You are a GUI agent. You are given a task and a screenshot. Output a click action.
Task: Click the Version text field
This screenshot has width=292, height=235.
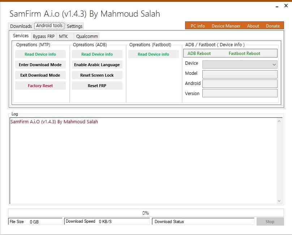[240, 93]
